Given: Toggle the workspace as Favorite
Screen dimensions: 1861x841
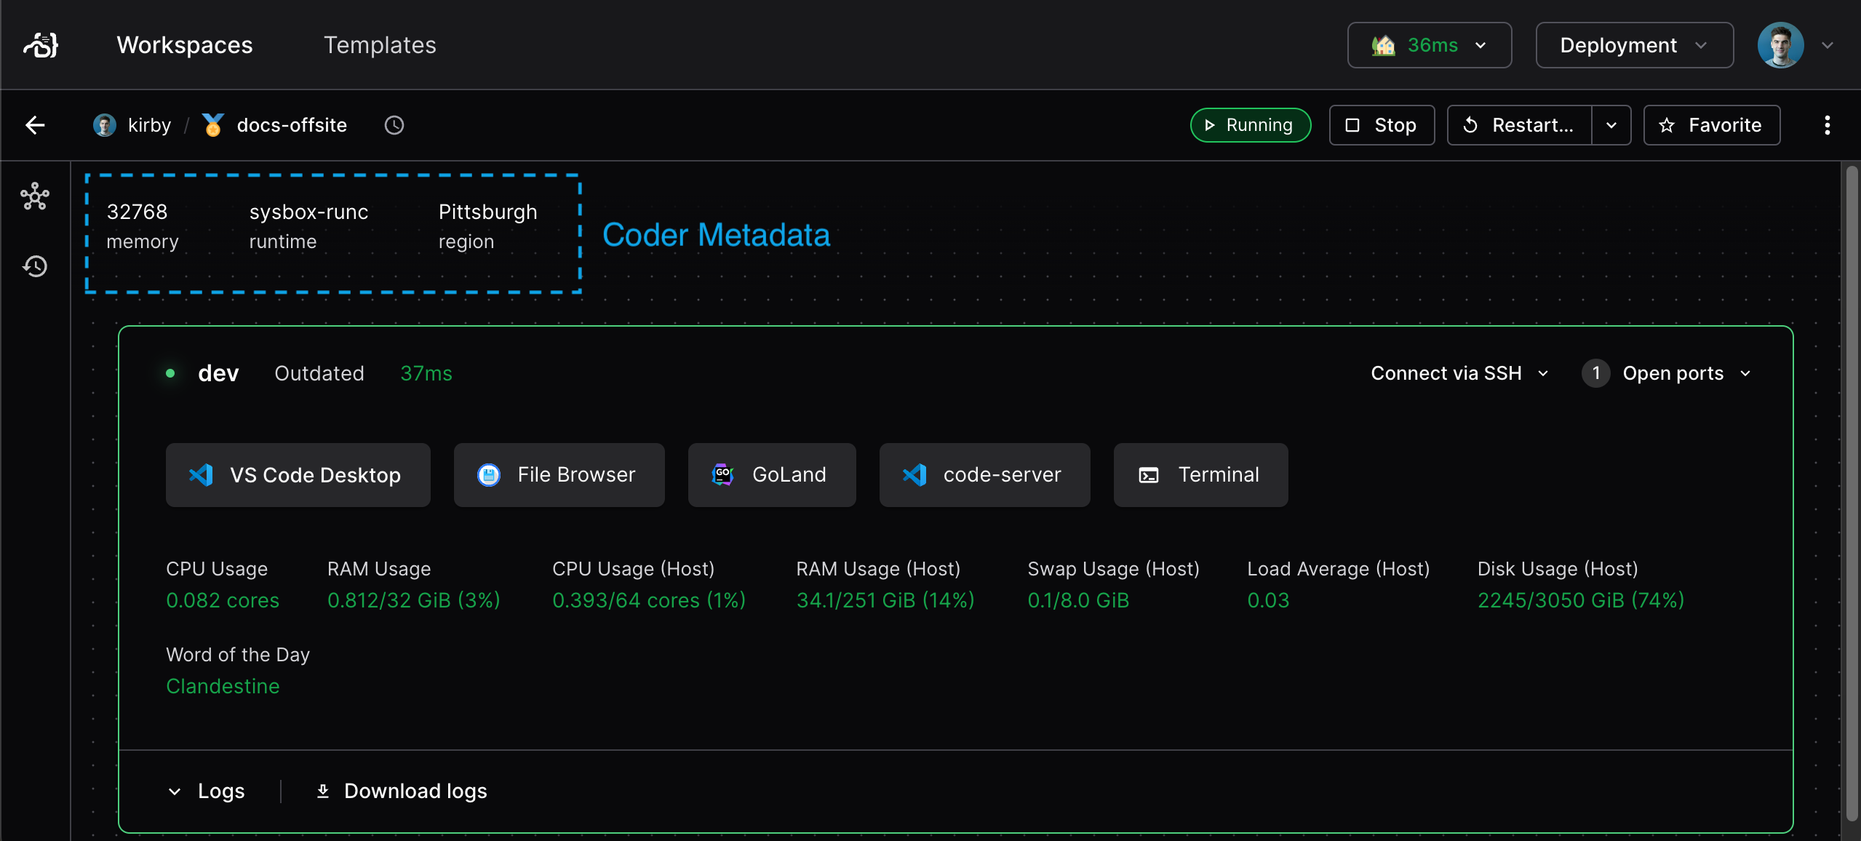Looking at the screenshot, I should coord(1711,125).
